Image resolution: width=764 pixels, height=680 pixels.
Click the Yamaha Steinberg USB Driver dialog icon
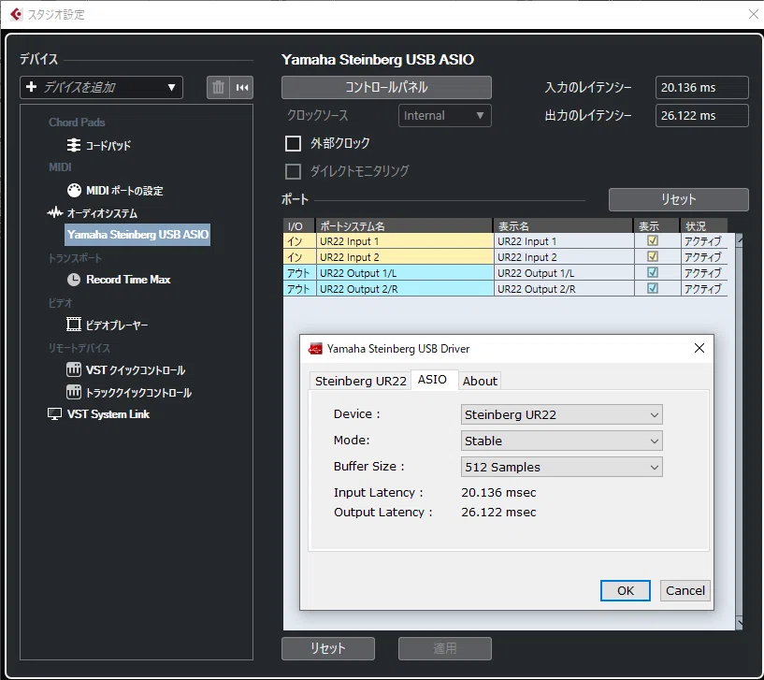tap(315, 349)
